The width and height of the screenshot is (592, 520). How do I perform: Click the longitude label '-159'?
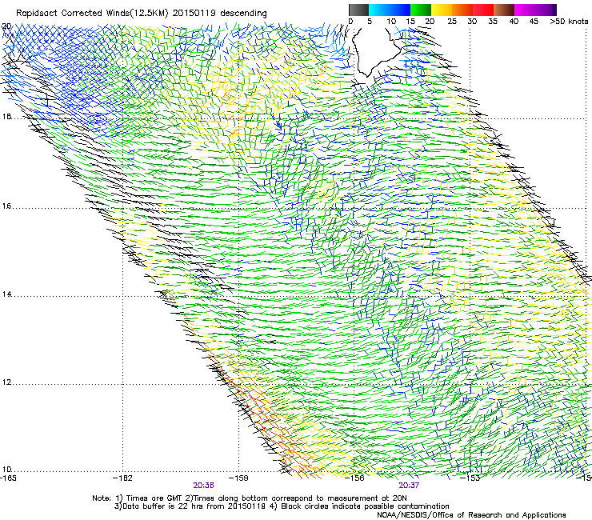click(x=238, y=478)
